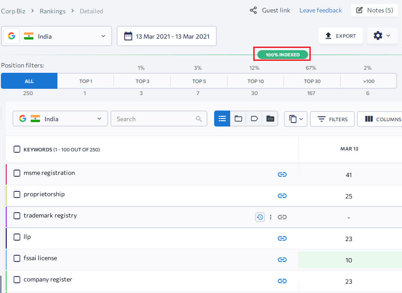The image size is (402, 293).
Task: Open link icon for company register
Action: pyautogui.click(x=282, y=281)
